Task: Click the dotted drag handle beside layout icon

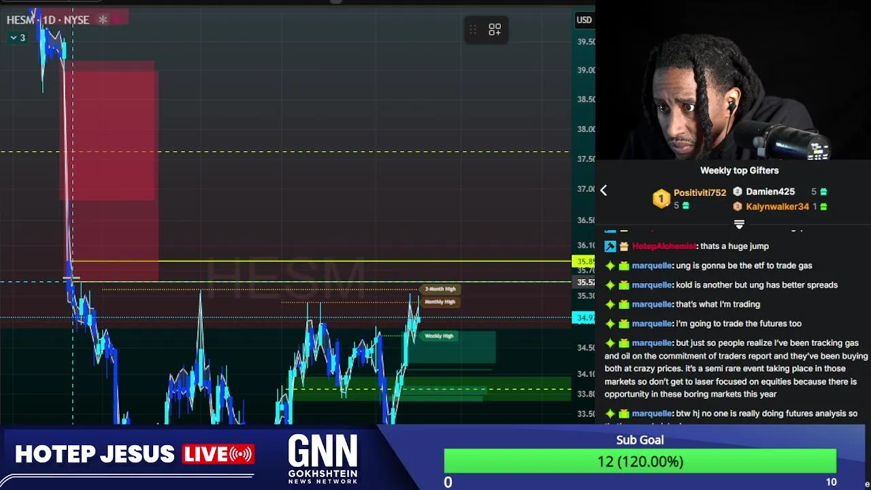Action: coord(473,30)
